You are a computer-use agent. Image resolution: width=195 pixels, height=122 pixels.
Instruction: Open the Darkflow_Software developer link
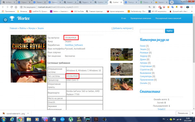point(74,45)
